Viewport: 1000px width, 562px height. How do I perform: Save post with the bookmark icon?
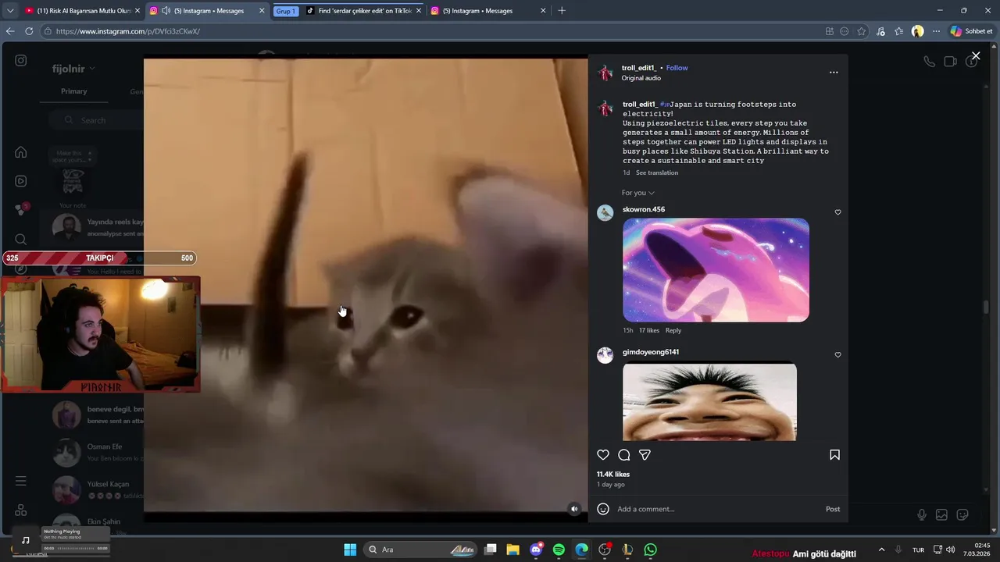point(834,455)
